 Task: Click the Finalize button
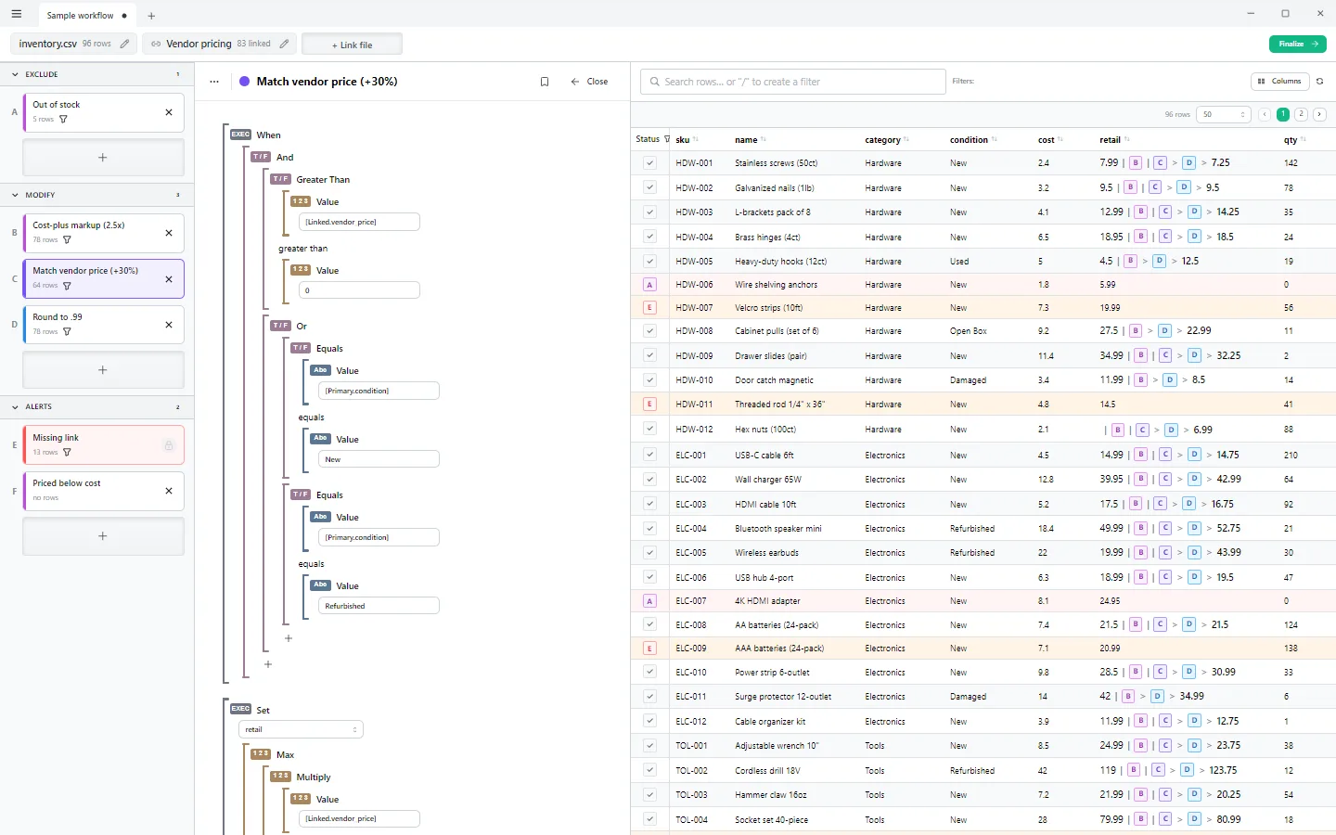click(1297, 44)
